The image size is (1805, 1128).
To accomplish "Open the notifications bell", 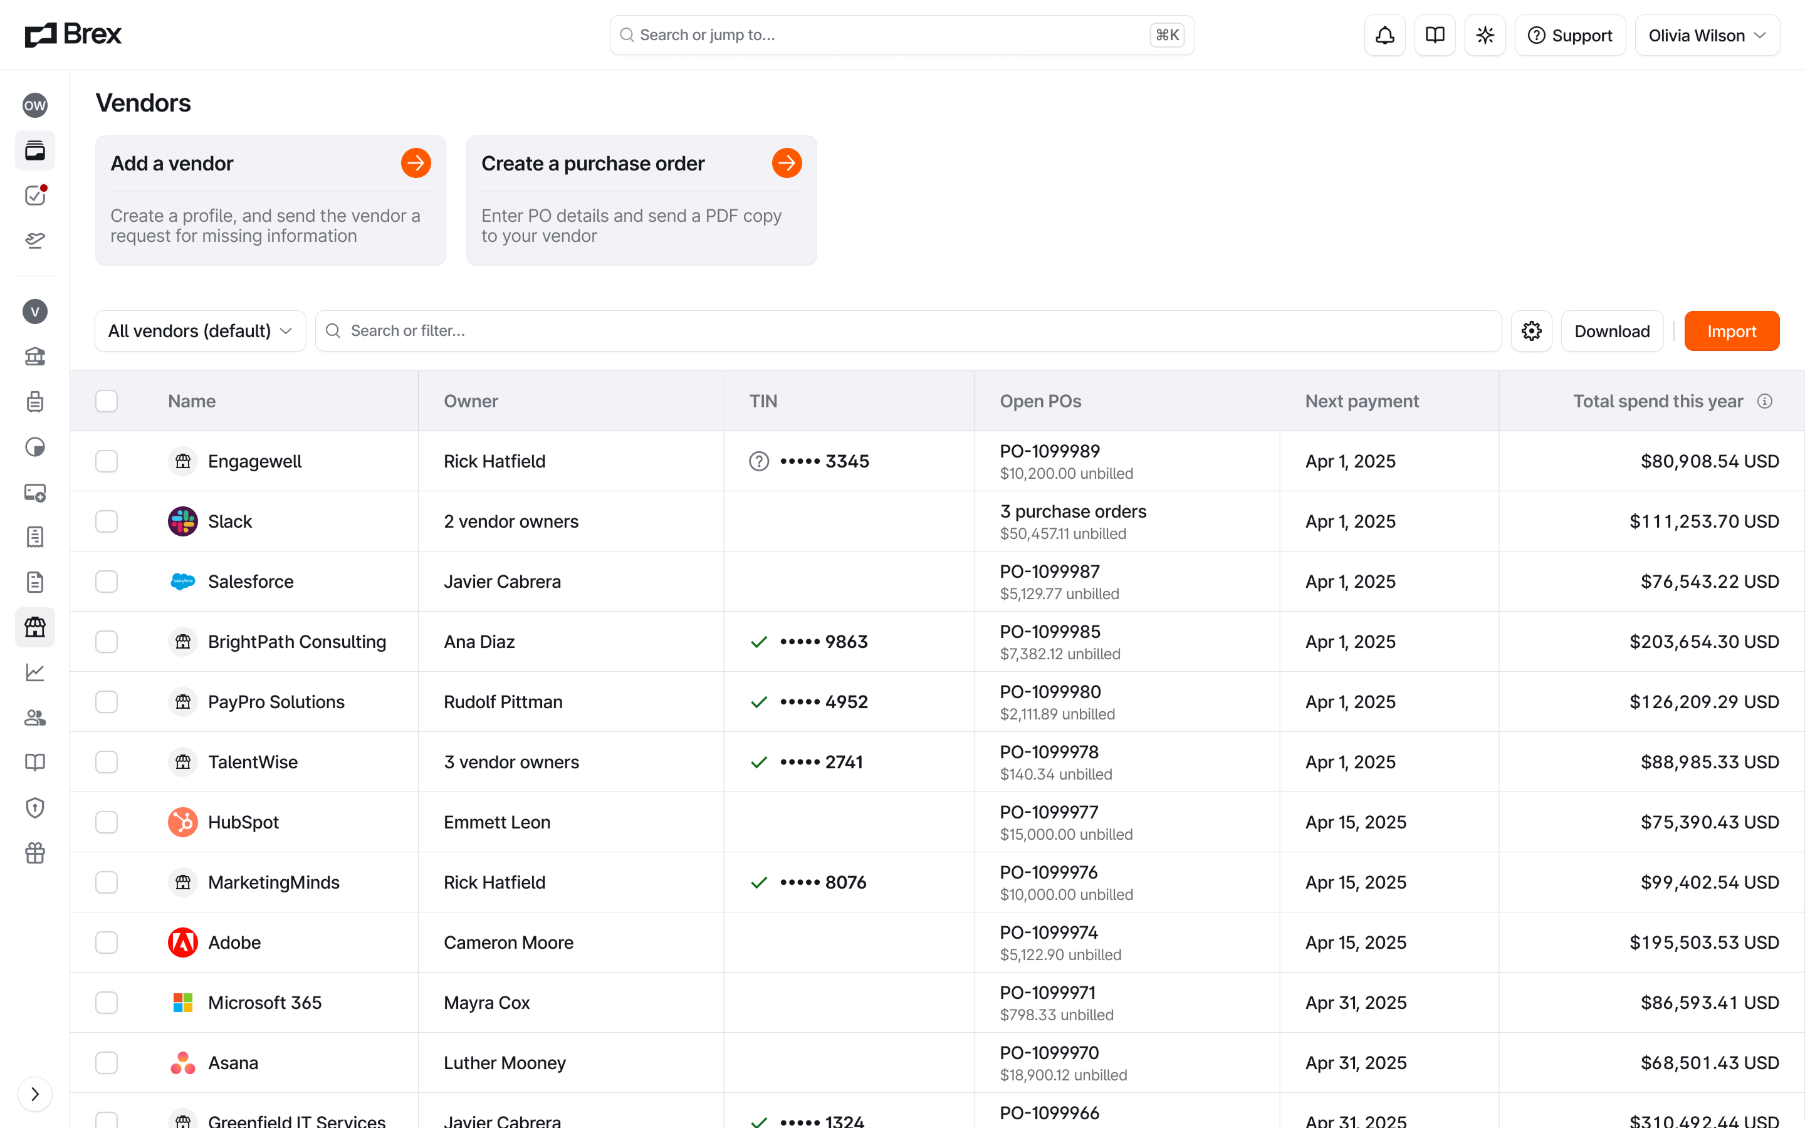I will (1384, 35).
